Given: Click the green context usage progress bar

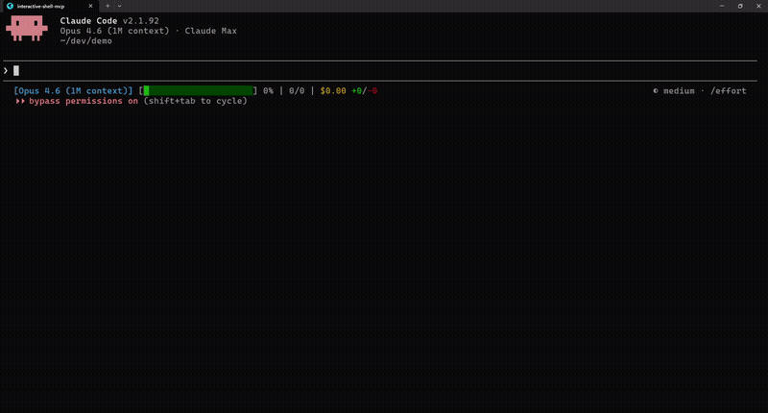Looking at the screenshot, I should (199, 91).
